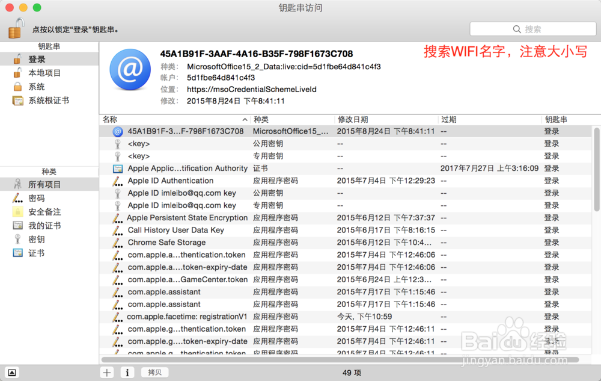
Task: Click the https://msoCredentialSchemeLiveId location text
Action: [252, 90]
